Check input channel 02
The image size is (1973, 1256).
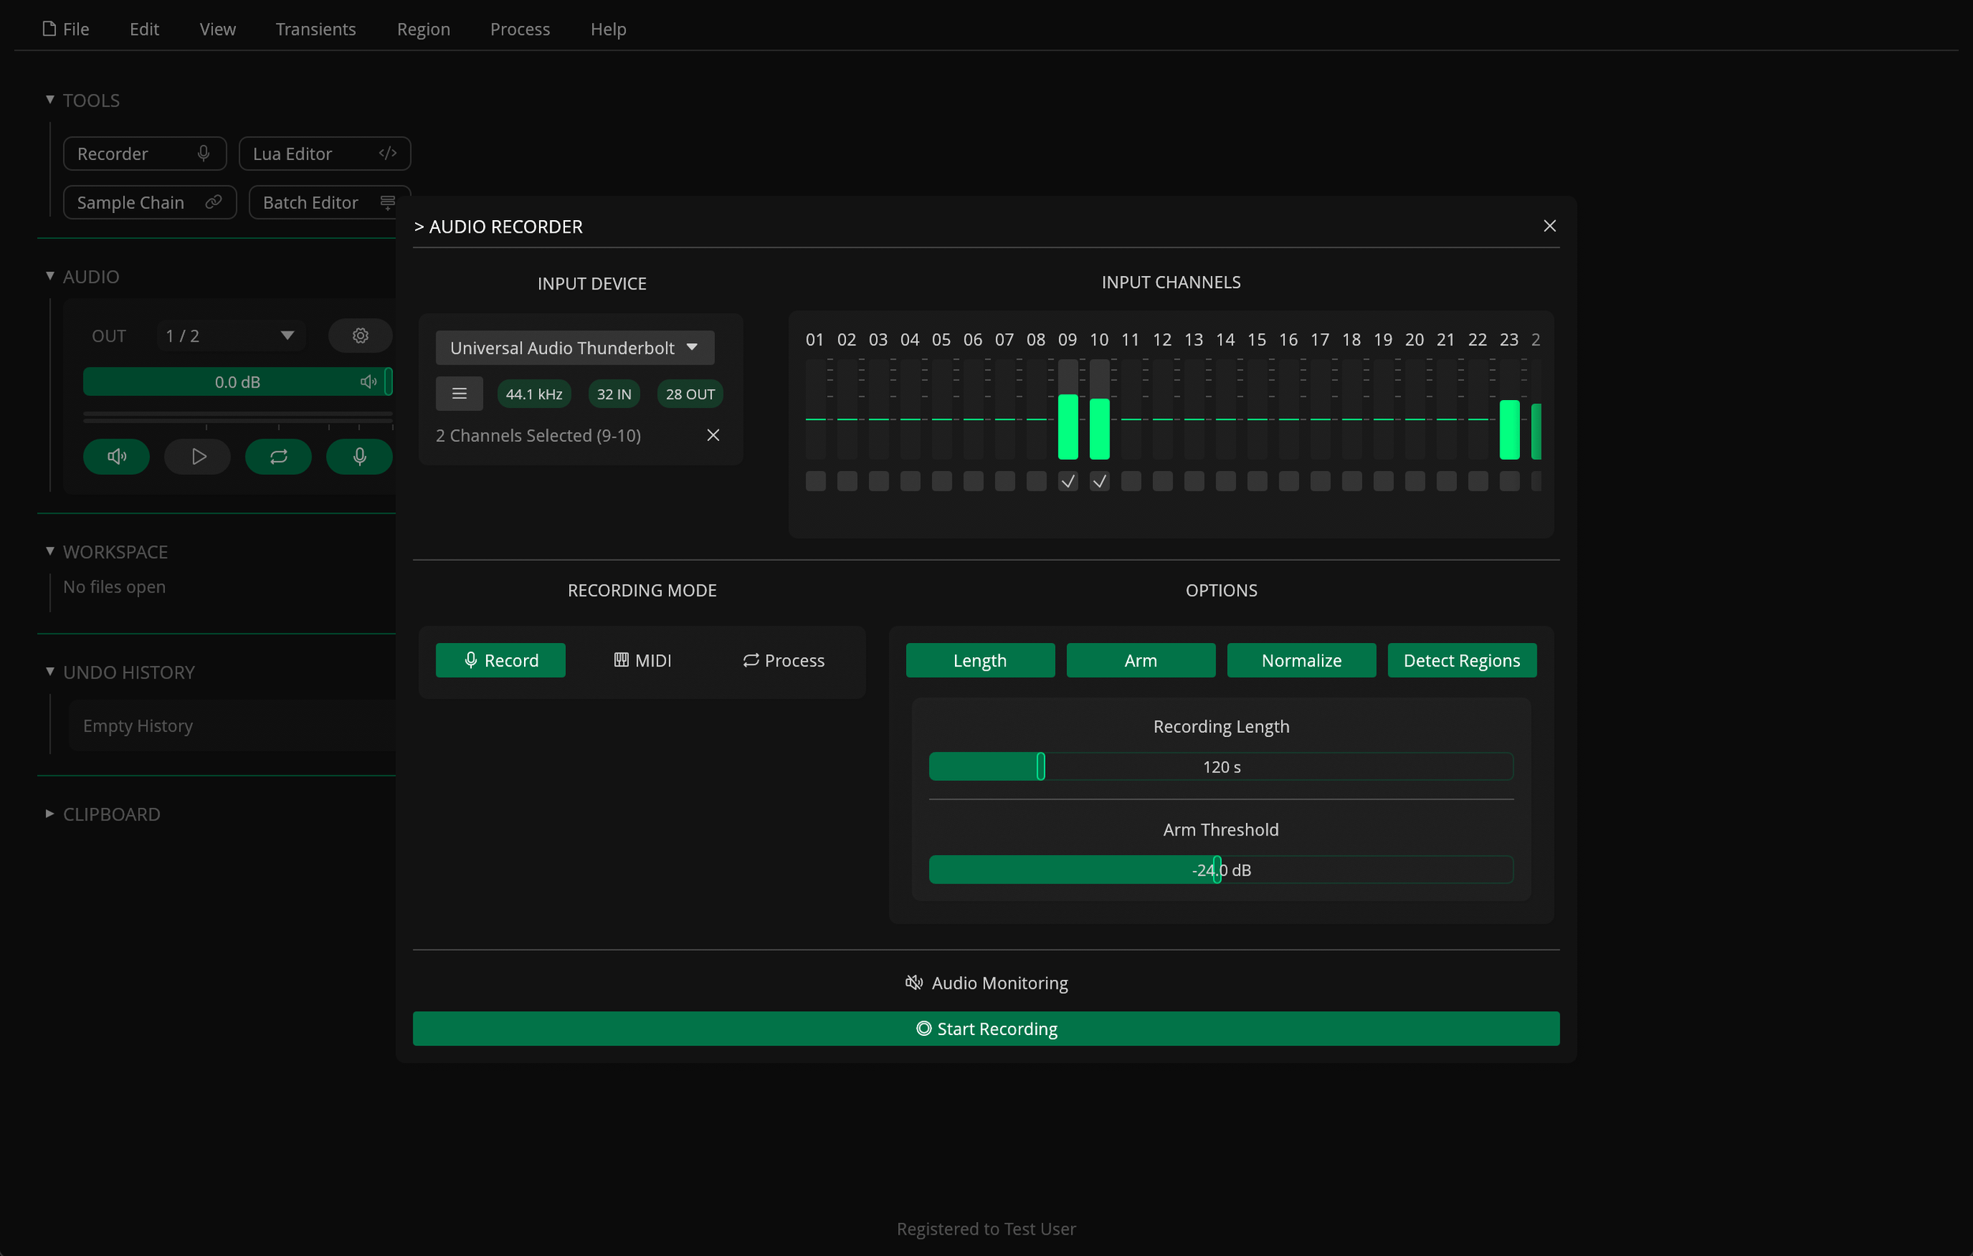848,482
